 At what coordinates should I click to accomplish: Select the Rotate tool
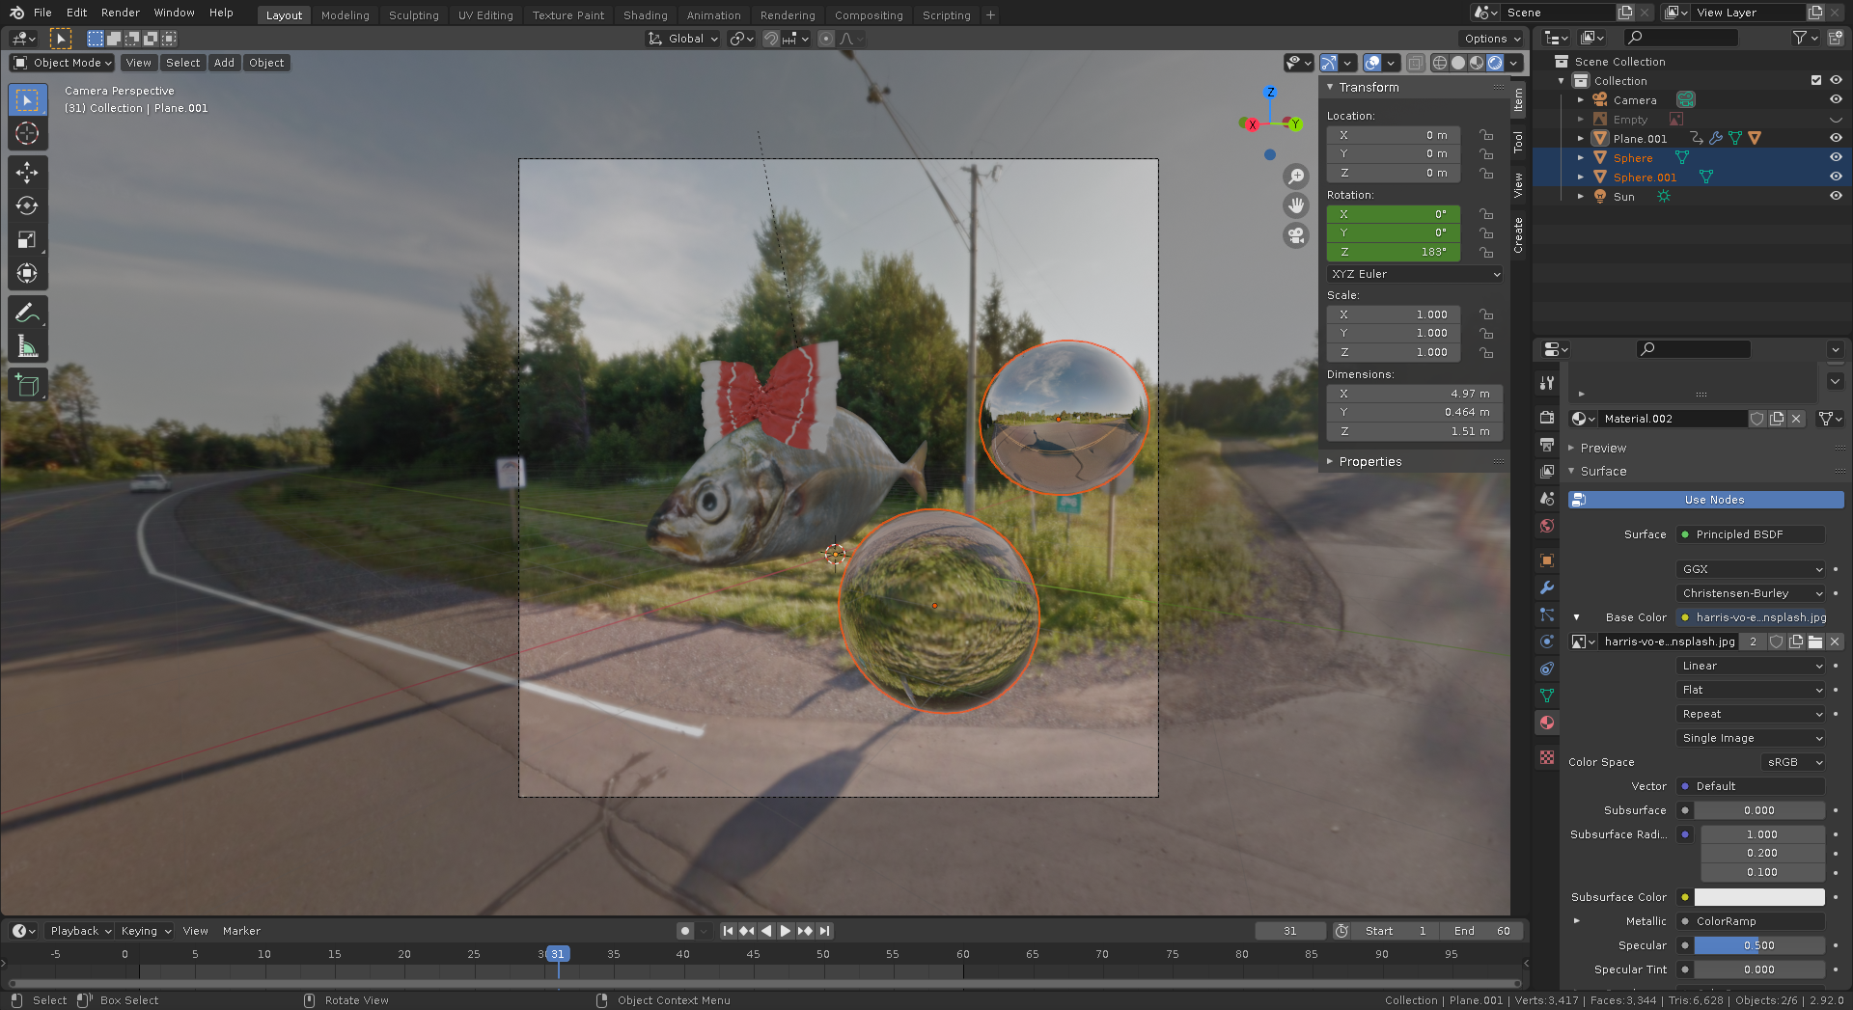coord(27,205)
